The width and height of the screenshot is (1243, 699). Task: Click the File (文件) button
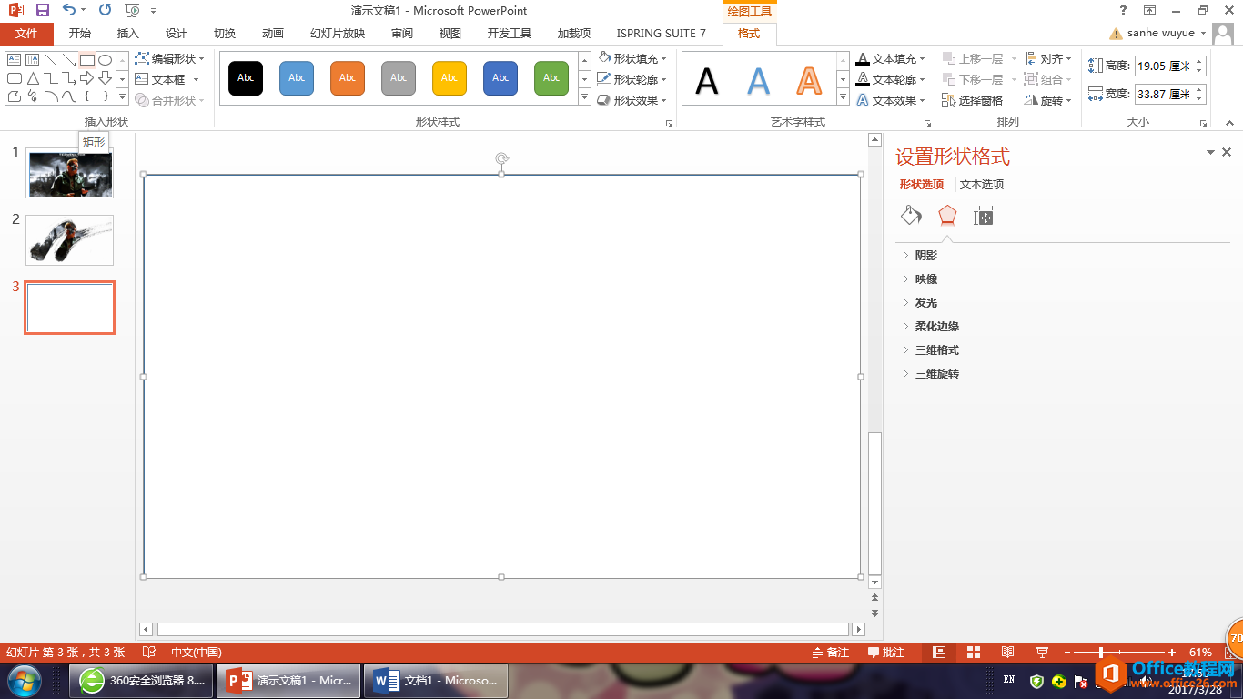coord(26,34)
